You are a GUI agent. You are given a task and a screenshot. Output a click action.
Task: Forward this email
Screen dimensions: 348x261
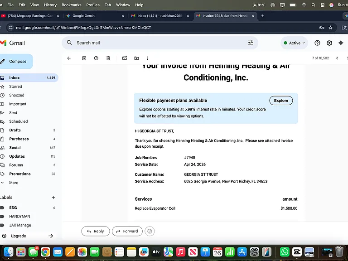[x=127, y=231]
